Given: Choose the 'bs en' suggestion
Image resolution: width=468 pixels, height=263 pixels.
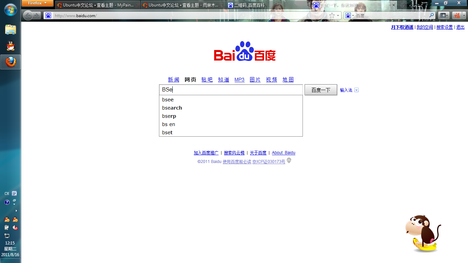Looking at the screenshot, I should click(x=231, y=124).
